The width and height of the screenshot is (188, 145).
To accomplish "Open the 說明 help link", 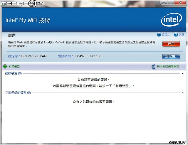I will pos(181,35).
